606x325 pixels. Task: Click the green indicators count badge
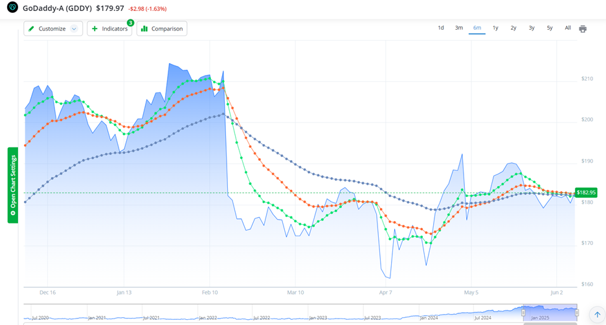tap(130, 23)
